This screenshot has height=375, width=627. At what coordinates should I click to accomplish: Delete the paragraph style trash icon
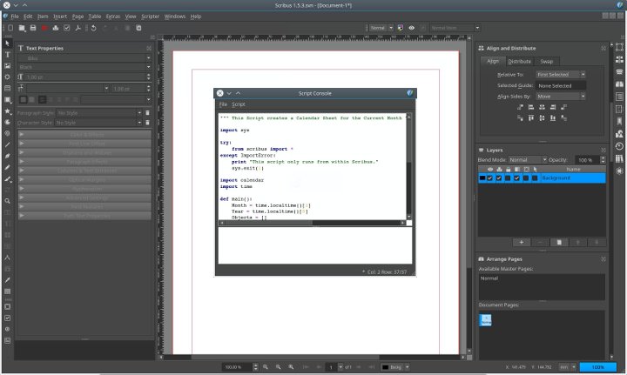[x=147, y=112]
